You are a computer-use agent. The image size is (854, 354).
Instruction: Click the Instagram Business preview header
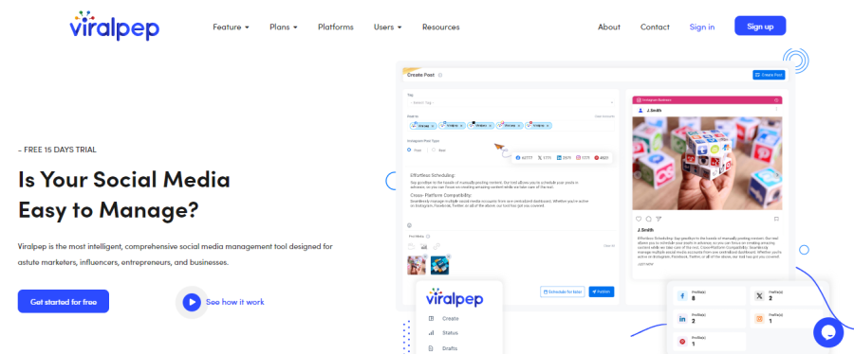click(707, 100)
